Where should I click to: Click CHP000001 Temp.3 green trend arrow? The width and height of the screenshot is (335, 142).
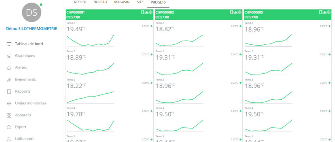coord(151,83)
